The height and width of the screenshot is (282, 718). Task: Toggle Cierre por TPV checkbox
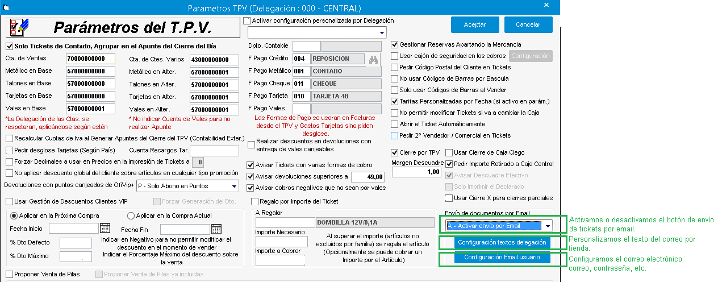click(x=395, y=152)
